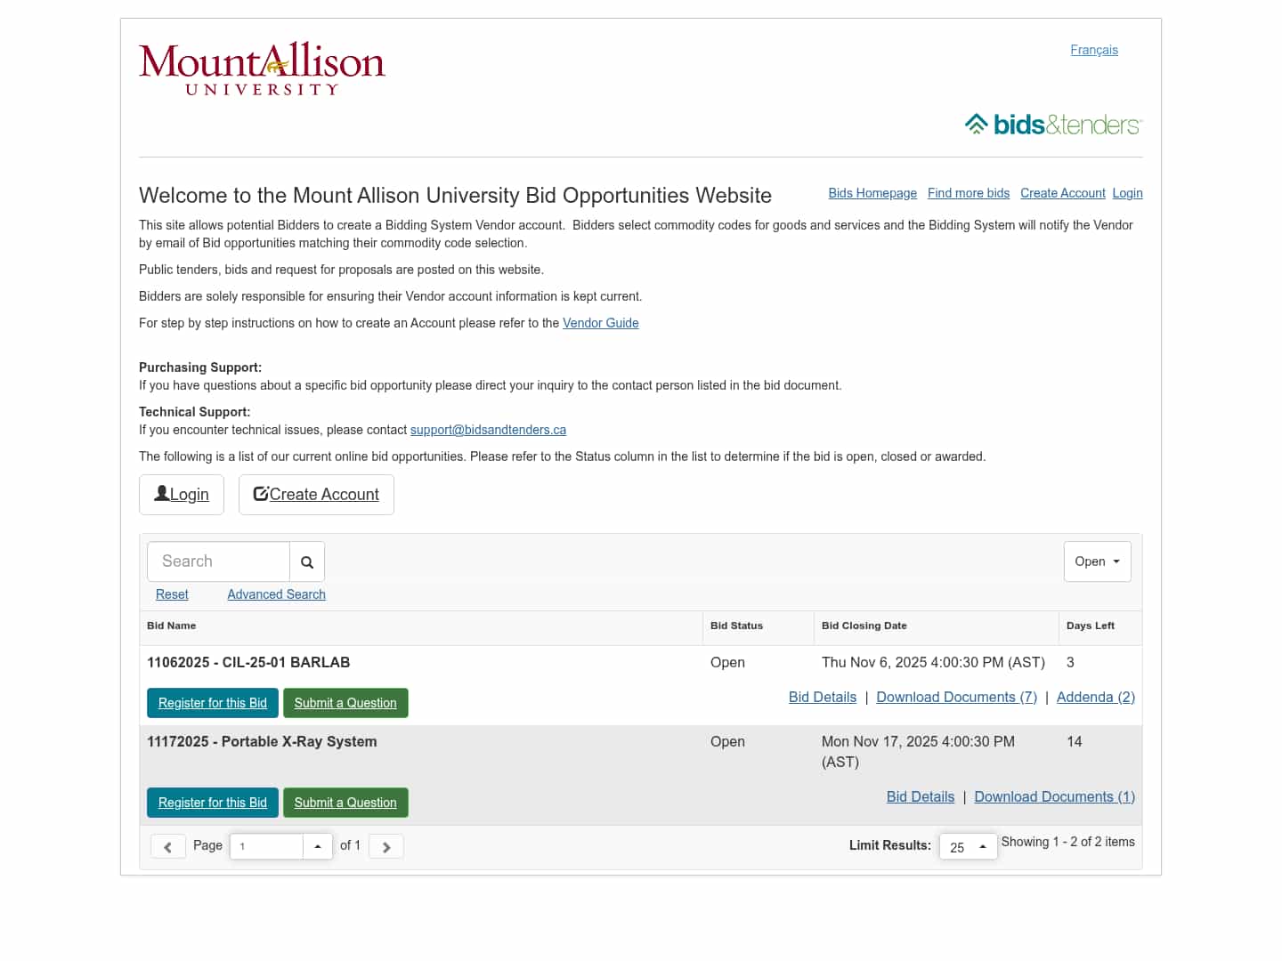Go to next page arrow
The image size is (1282, 961).
pos(386,846)
